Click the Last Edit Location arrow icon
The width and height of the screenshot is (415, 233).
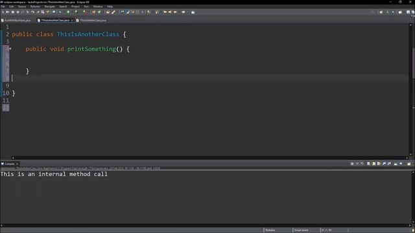pos(165,12)
